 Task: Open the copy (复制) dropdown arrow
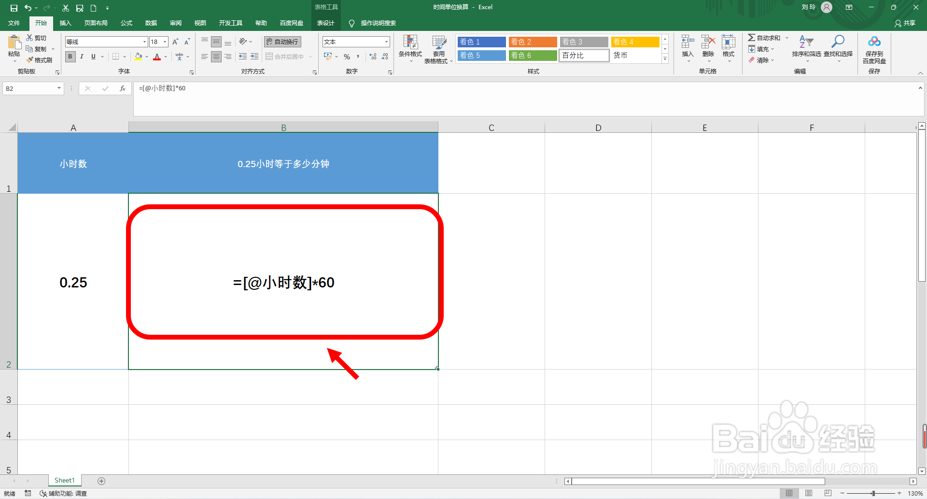[53, 49]
